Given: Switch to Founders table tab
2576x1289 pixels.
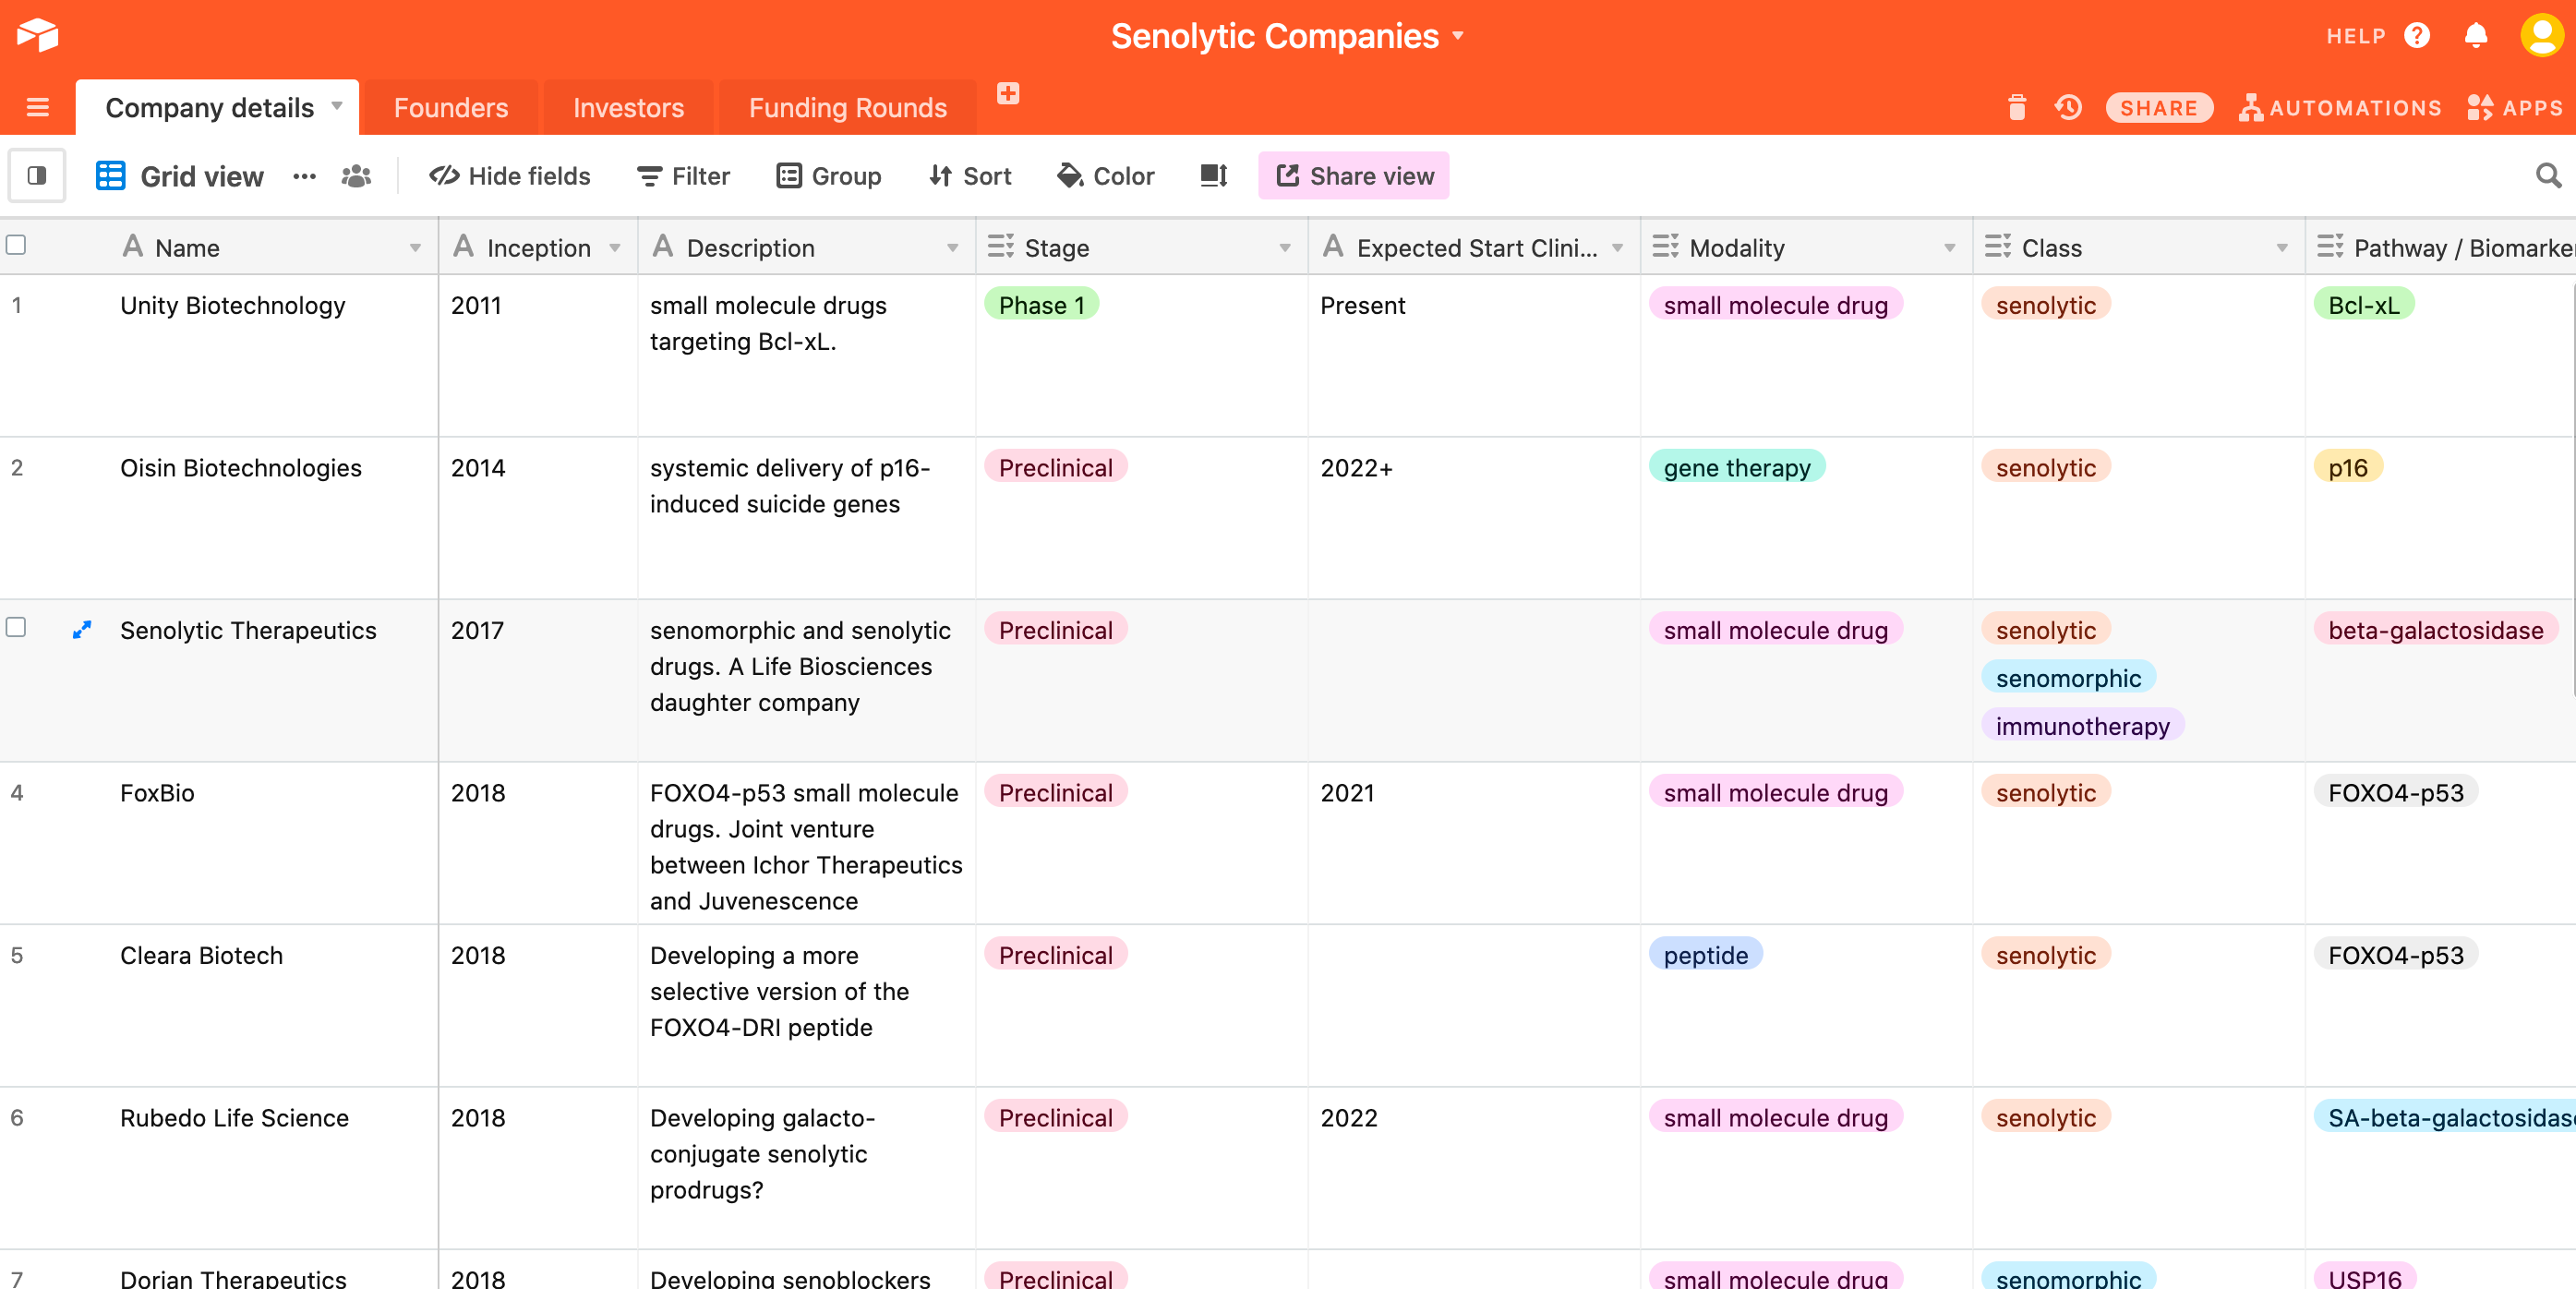Looking at the screenshot, I should (x=451, y=108).
